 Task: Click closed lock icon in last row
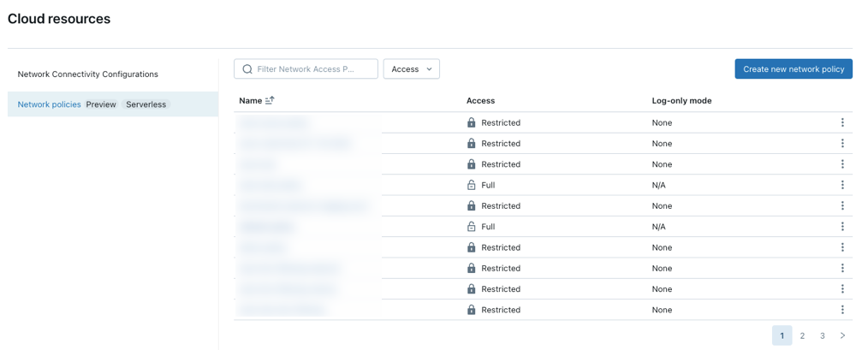click(x=472, y=309)
